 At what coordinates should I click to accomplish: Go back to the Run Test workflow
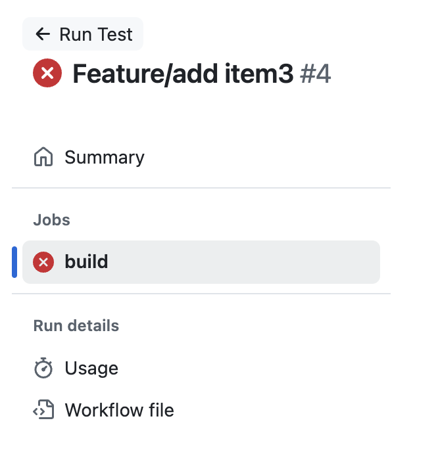coord(83,34)
